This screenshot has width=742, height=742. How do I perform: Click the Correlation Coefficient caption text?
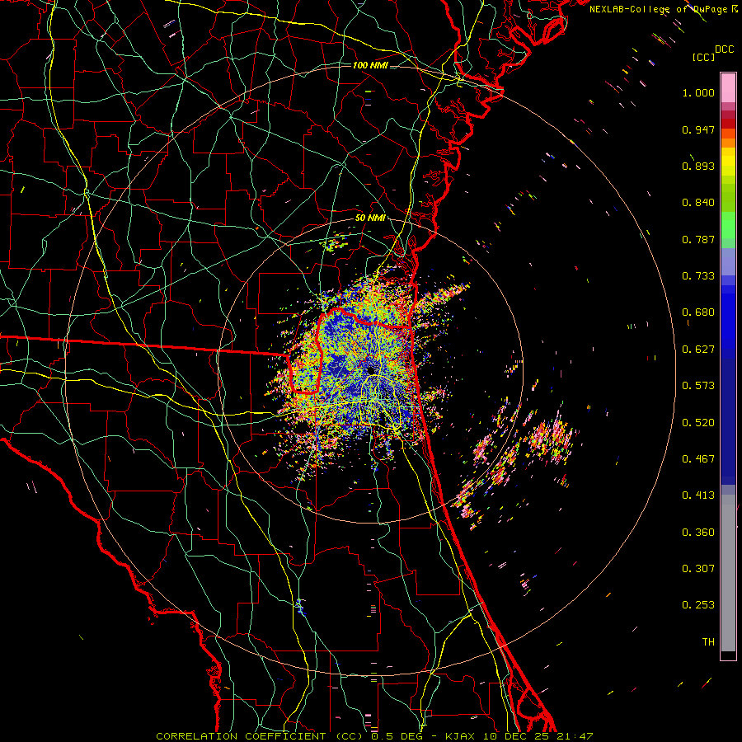pyautogui.click(x=374, y=736)
